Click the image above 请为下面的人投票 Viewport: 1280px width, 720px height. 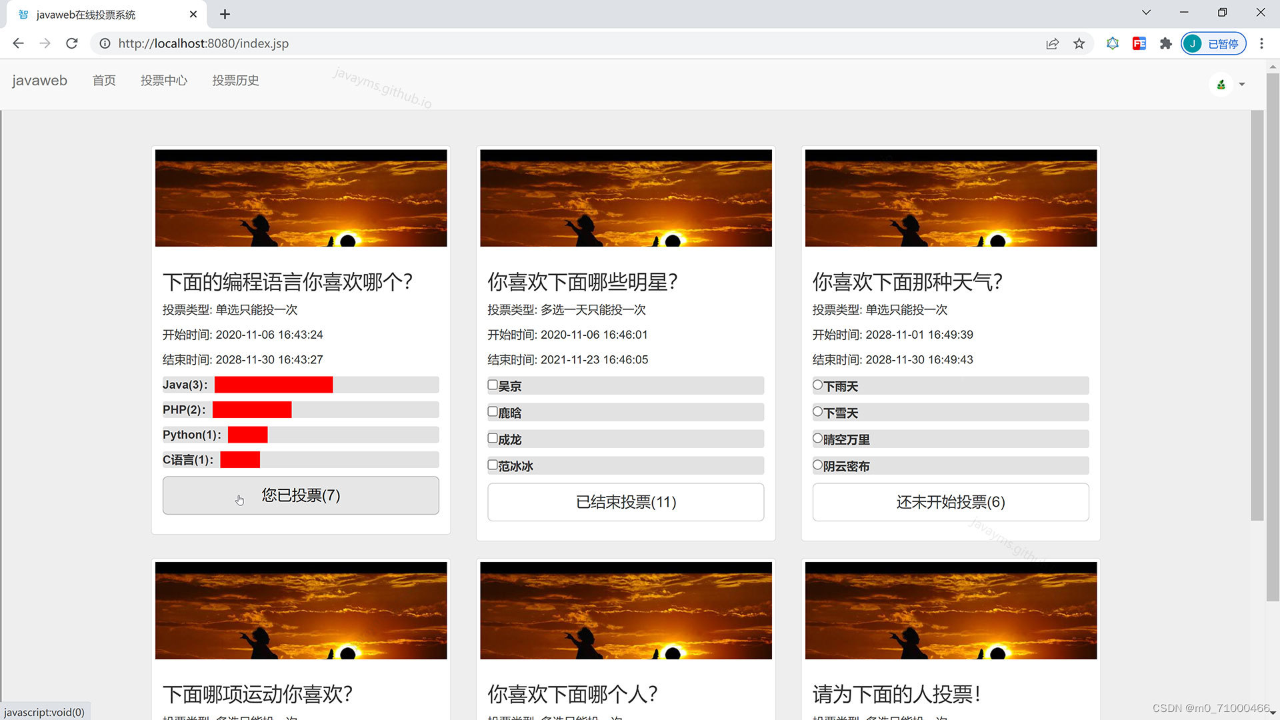tap(951, 611)
